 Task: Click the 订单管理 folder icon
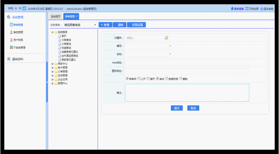coord(56,72)
